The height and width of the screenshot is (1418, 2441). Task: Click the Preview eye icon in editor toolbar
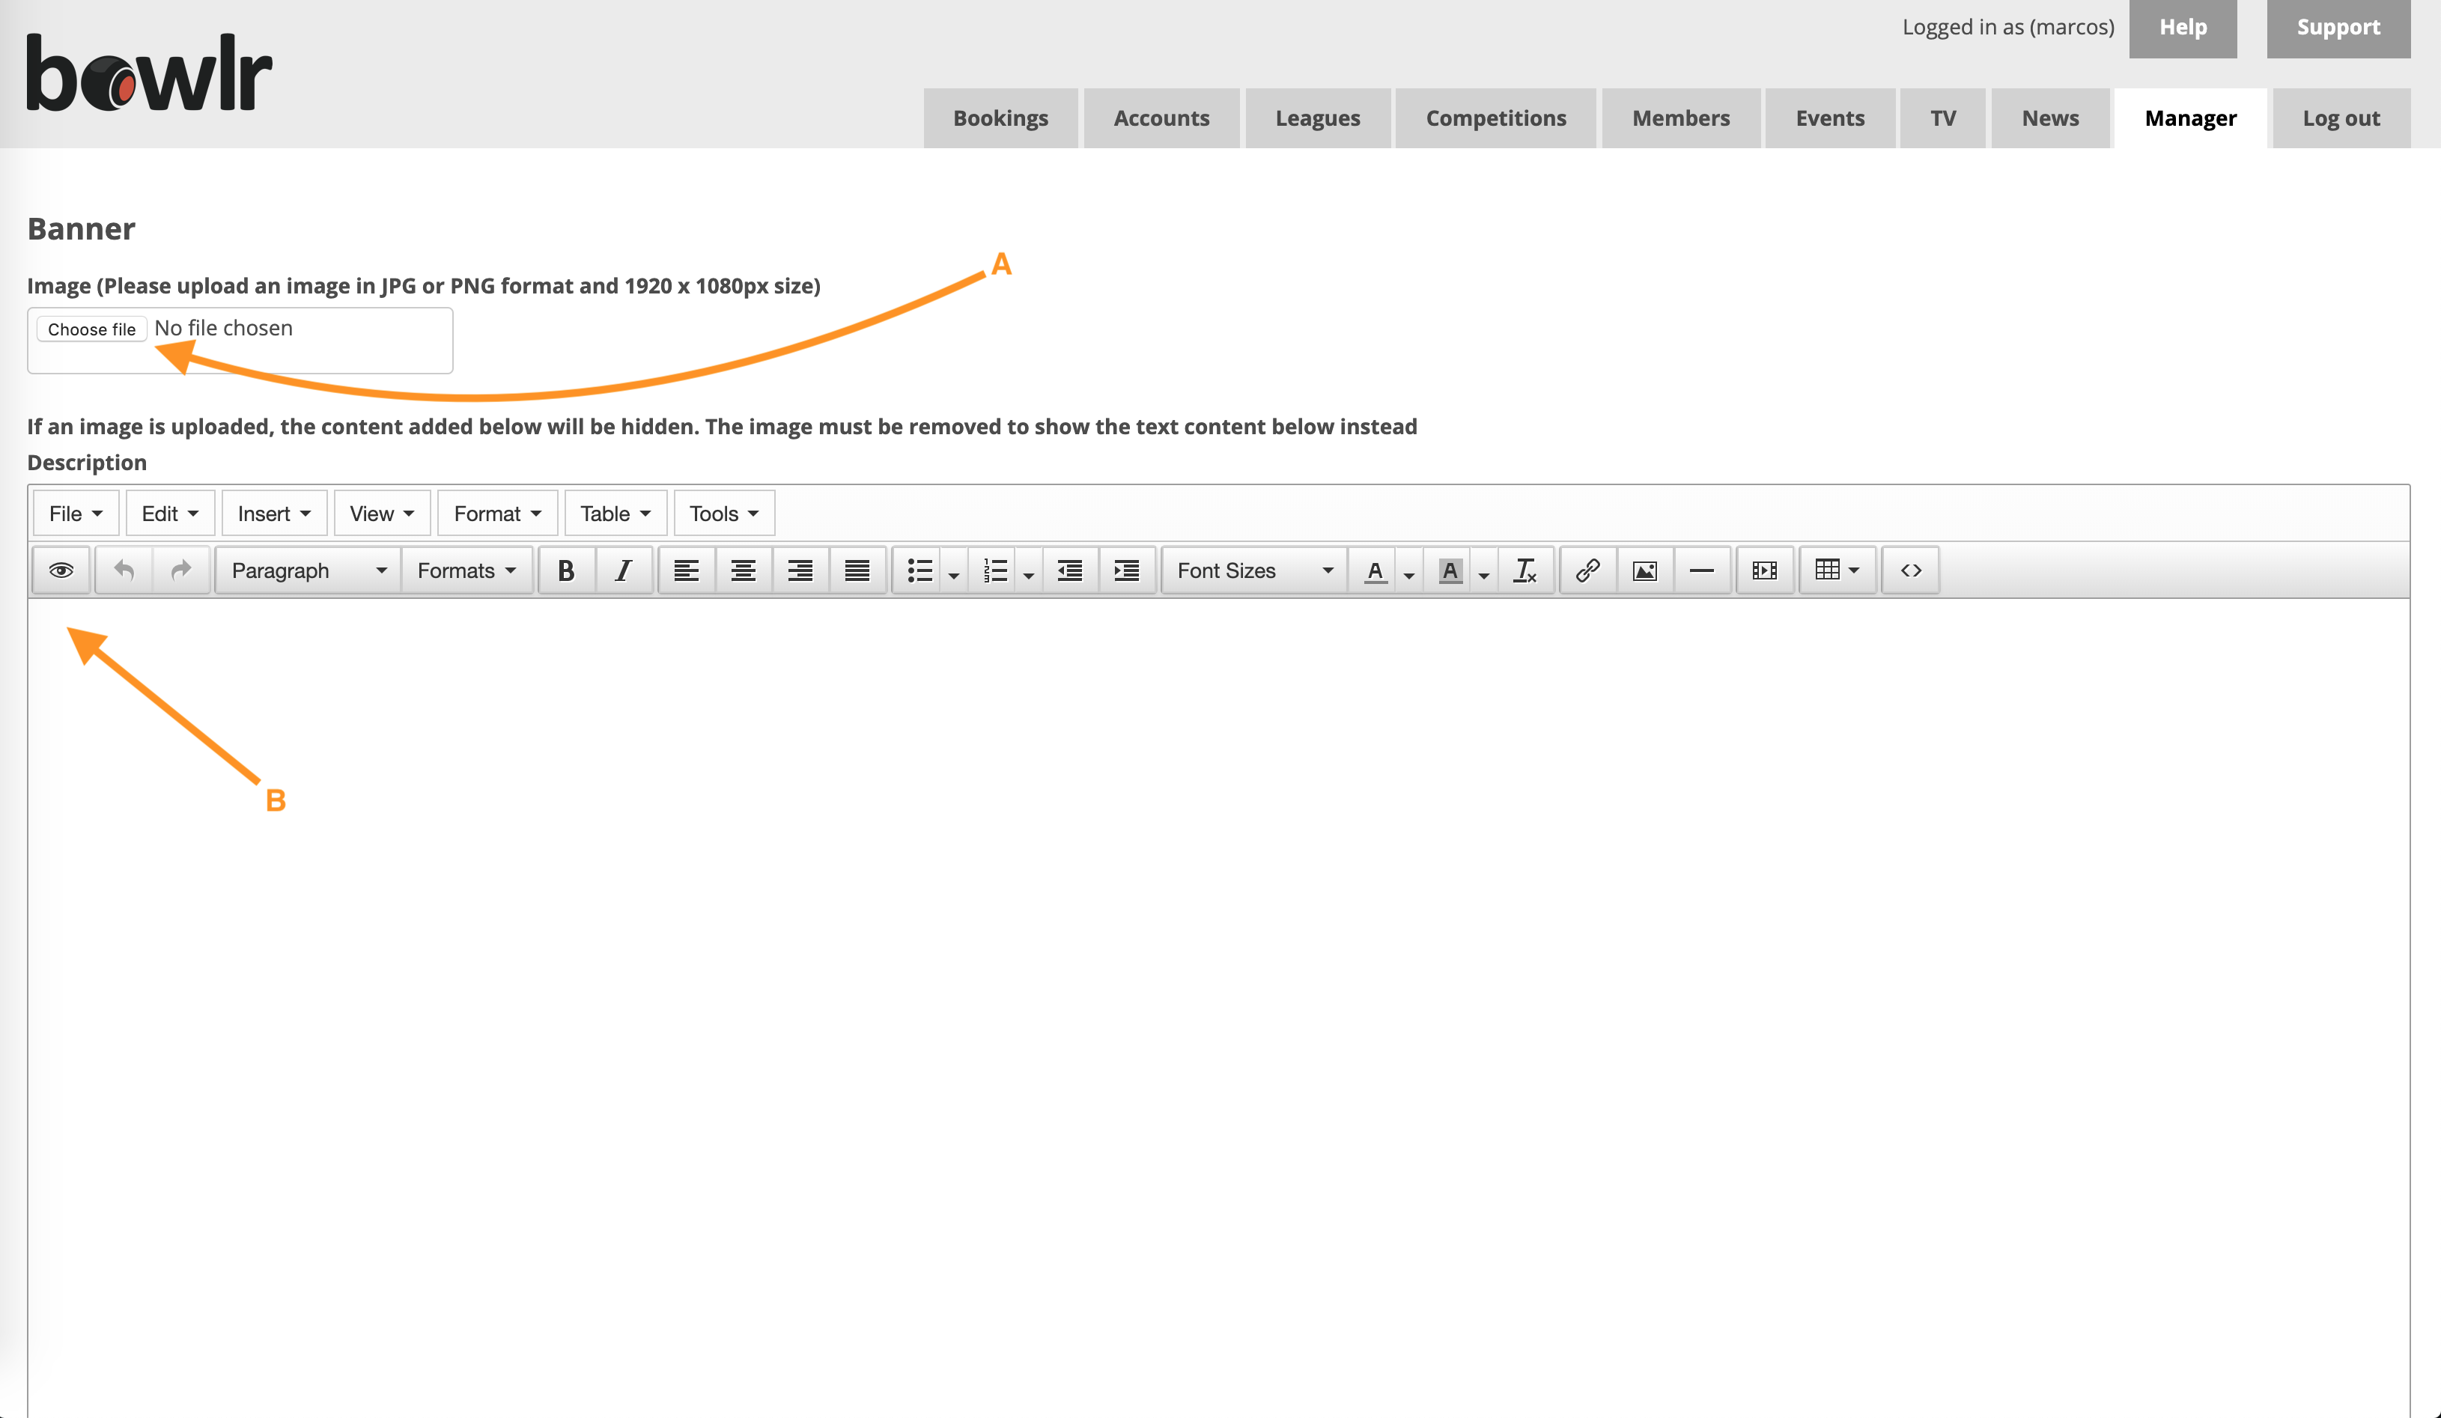[61, 570]
